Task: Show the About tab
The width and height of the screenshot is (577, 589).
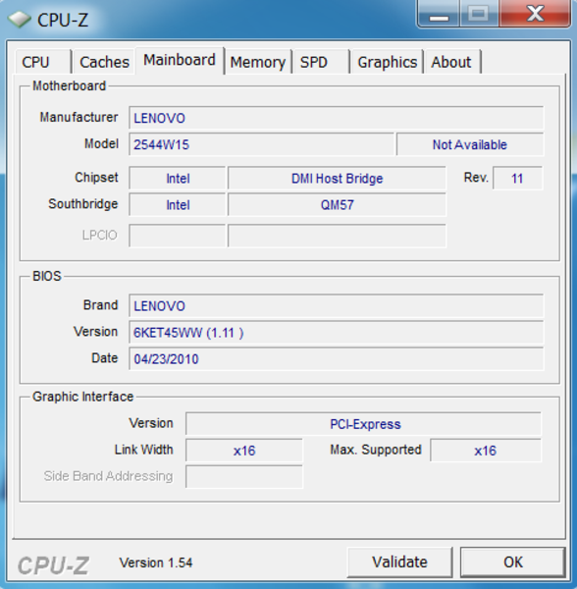Action: point(452,62)
